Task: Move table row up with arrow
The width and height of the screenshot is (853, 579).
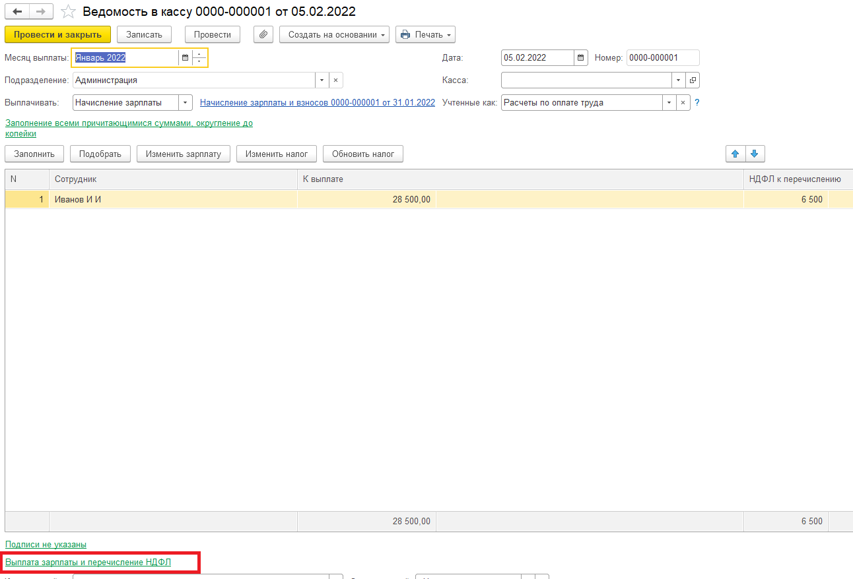Action: coord(735,154)
